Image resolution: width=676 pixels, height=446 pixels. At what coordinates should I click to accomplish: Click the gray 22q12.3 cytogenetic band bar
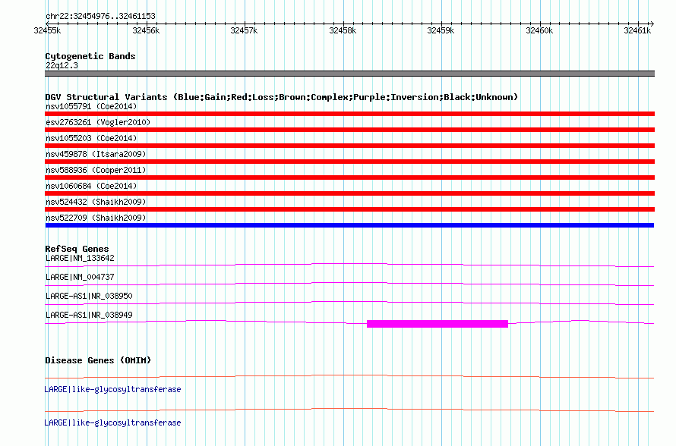[349, 74]
